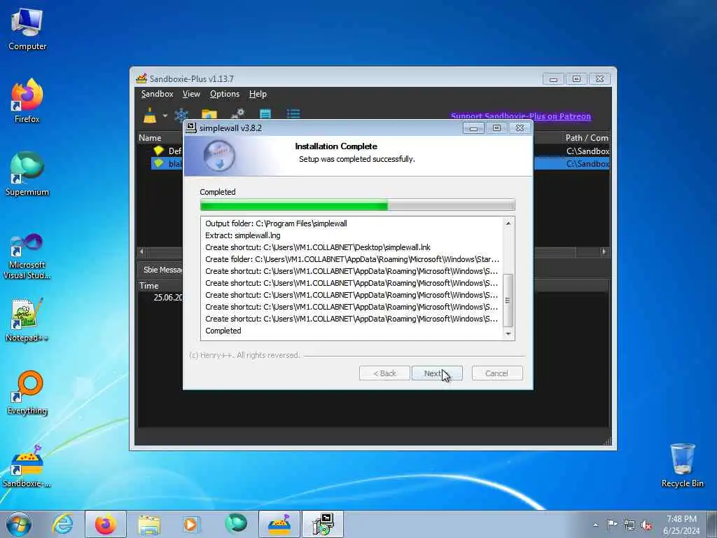Open the View menu in Sandboxie-Plus

191,94
